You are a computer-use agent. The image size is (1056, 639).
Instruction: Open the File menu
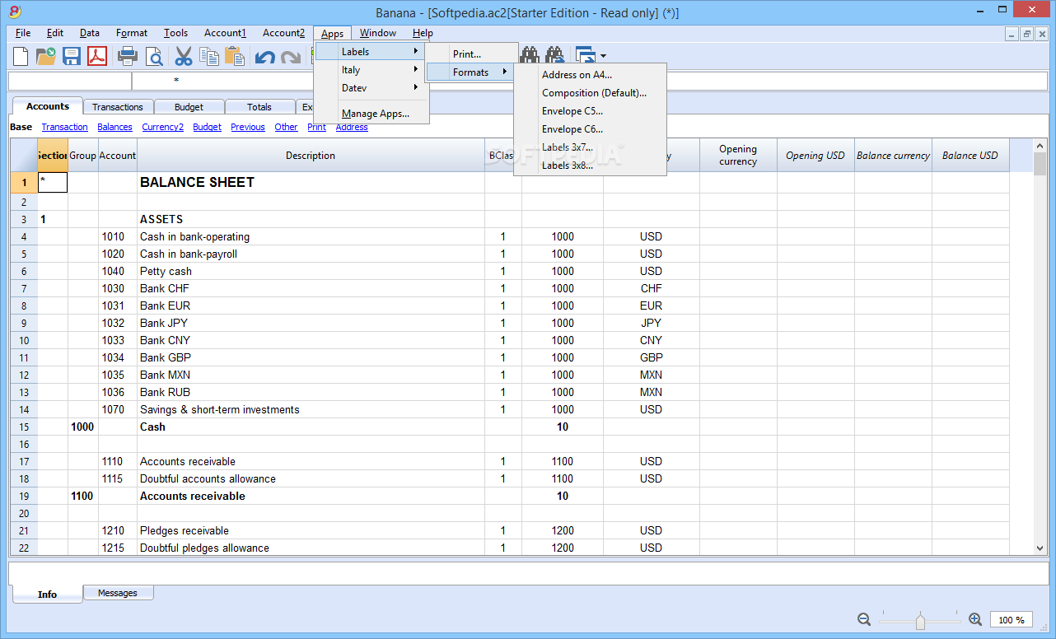point(23,33)
